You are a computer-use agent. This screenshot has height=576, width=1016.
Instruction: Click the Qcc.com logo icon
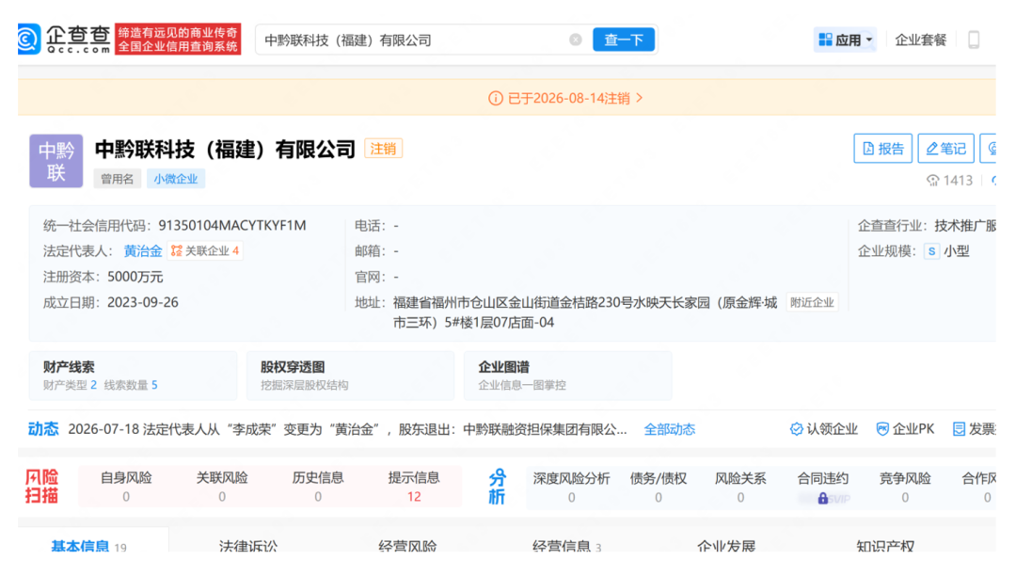29,40
